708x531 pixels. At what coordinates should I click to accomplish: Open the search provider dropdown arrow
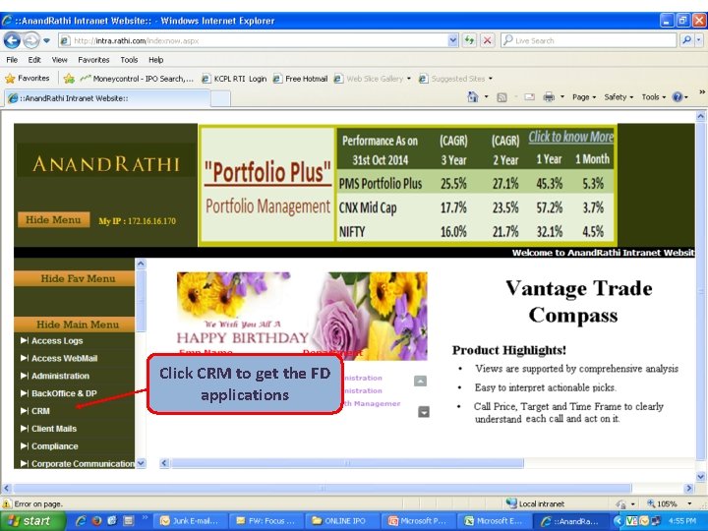699,40
